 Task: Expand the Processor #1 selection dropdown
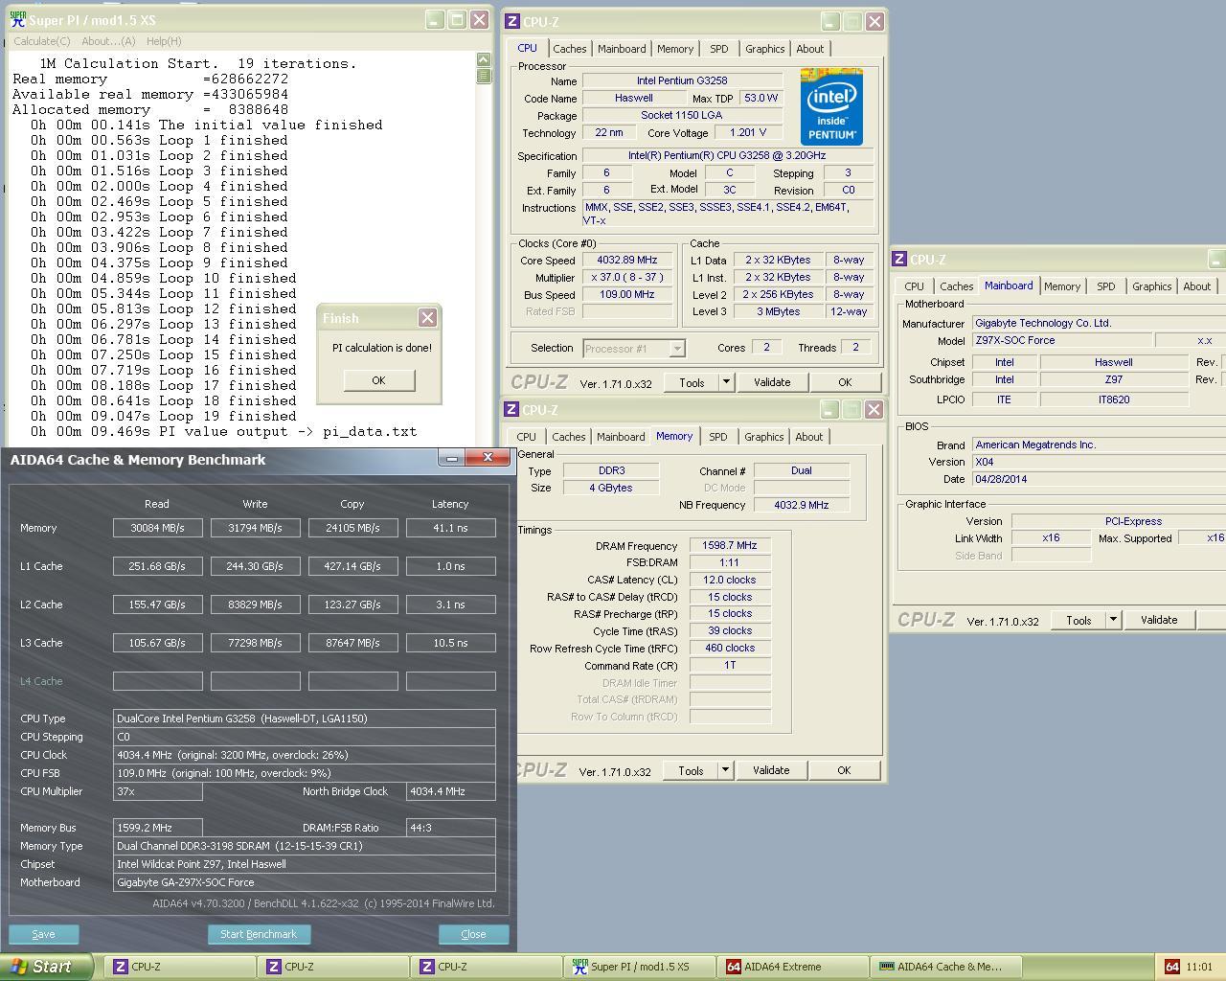[677, 349]
